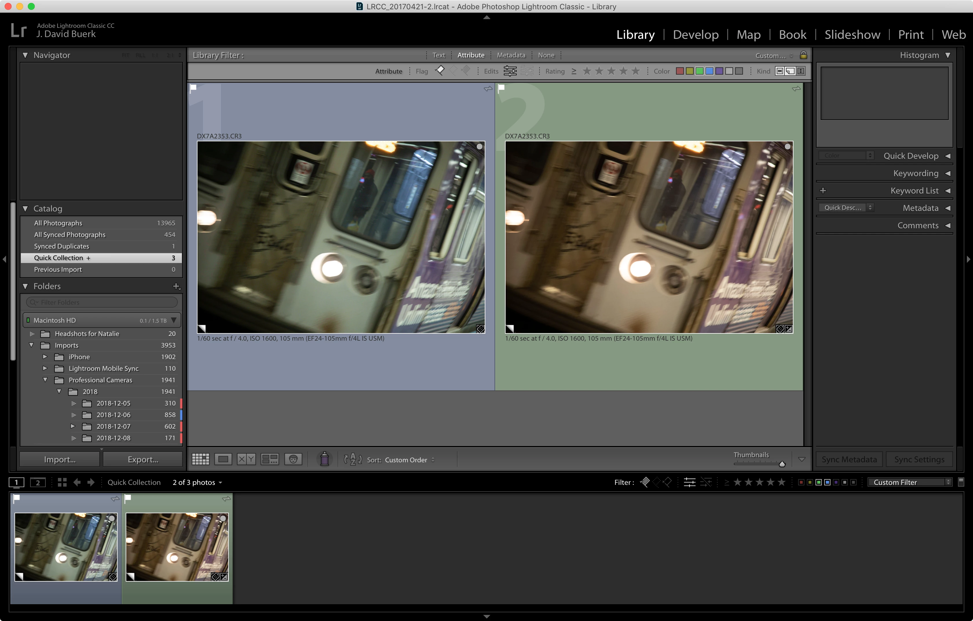Toggle the flagged filter in Attribute bar
Image resolution: width=973 pixels, height=621 pixels.
[x=440, y=71]
